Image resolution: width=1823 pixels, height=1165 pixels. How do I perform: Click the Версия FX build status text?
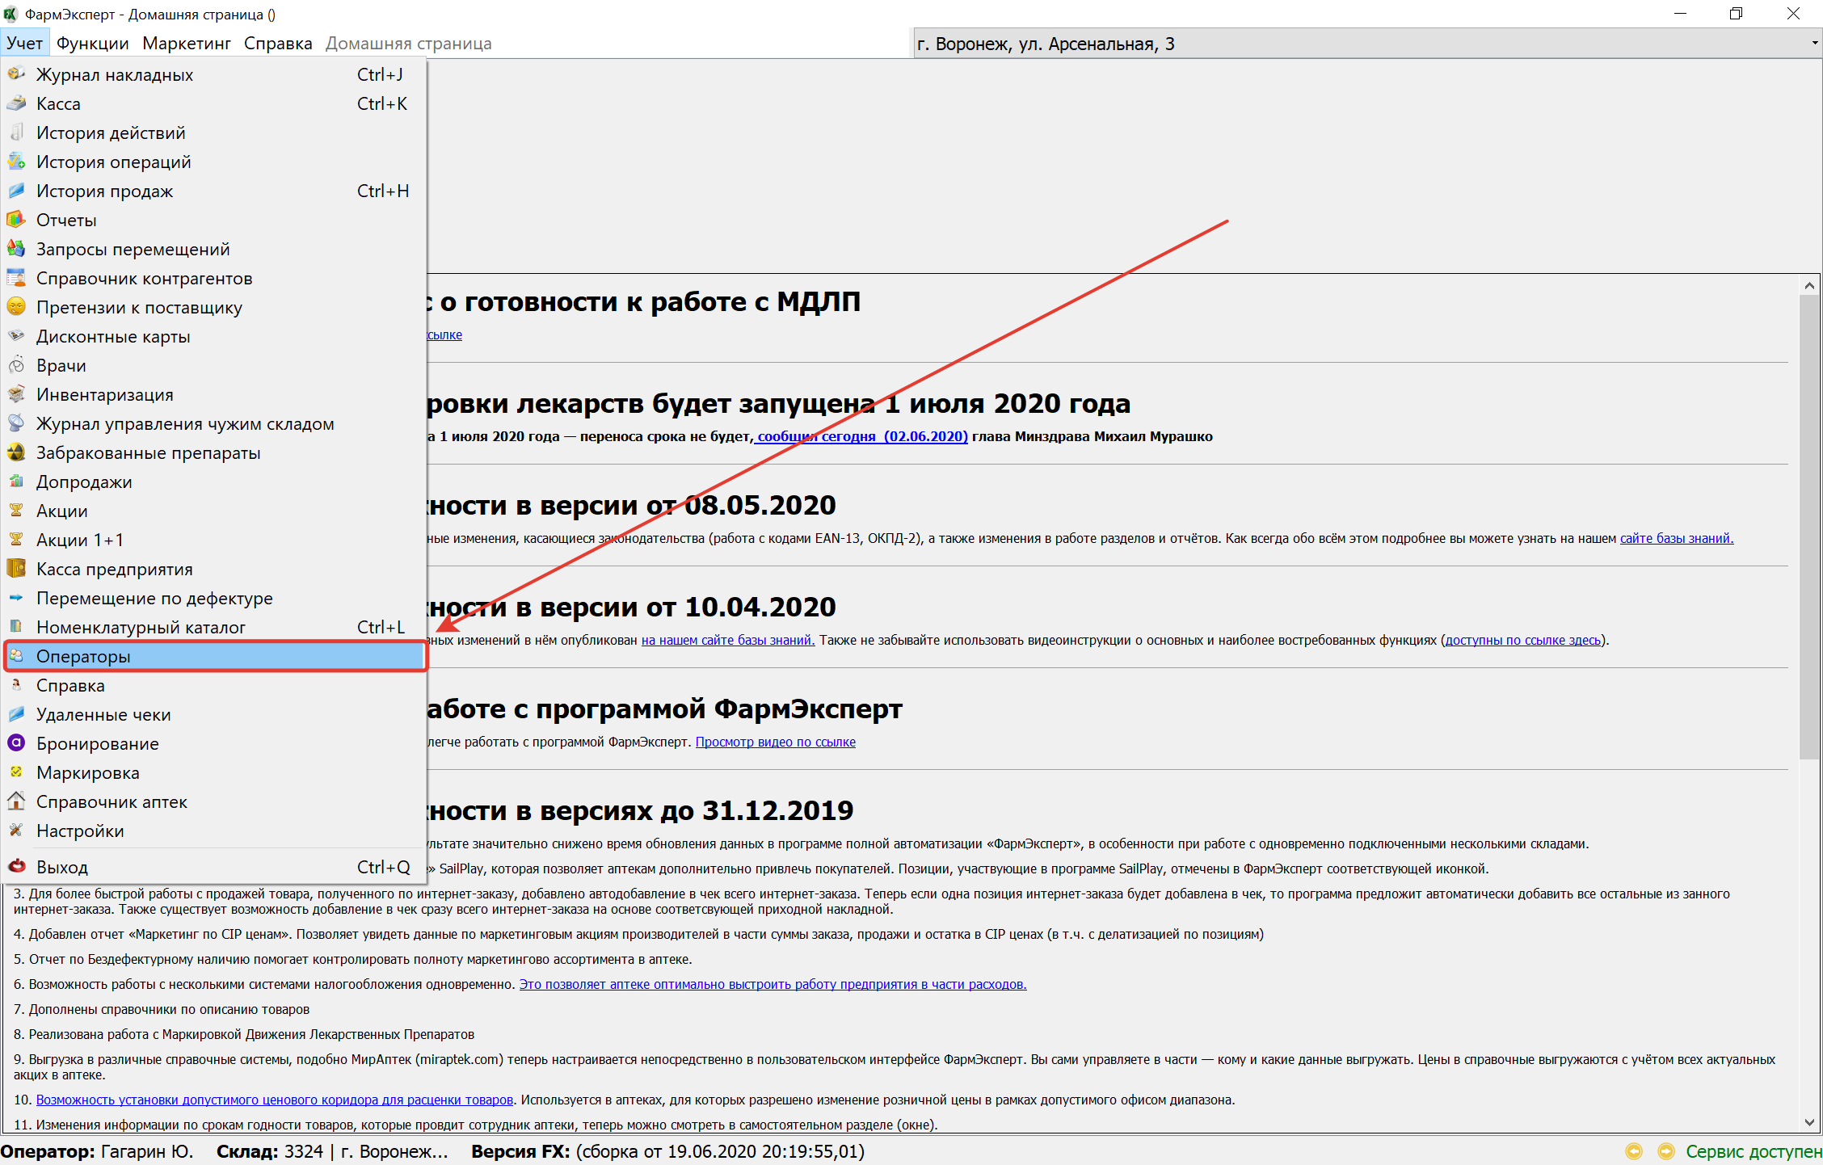point(668,1151)
